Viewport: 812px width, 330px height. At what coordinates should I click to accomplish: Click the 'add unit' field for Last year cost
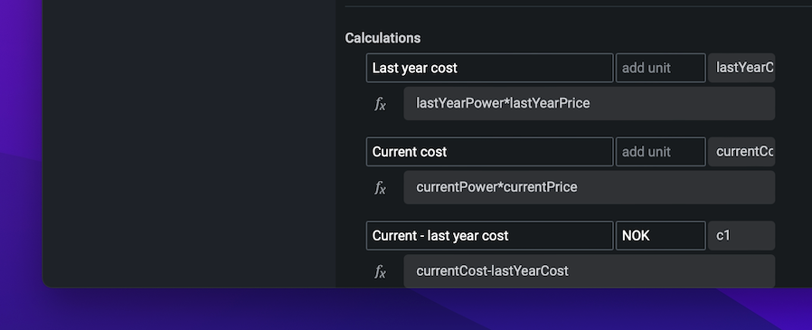[x=660, y=68]
